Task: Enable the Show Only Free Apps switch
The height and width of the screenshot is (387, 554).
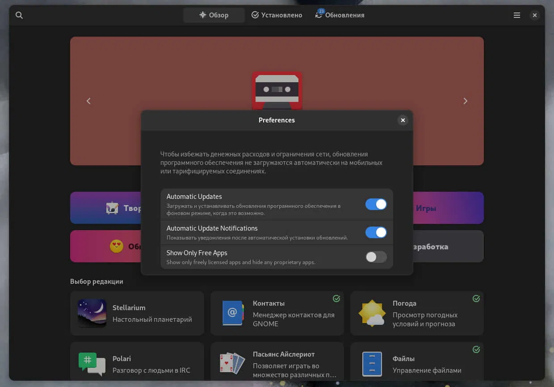Action: 376,257
